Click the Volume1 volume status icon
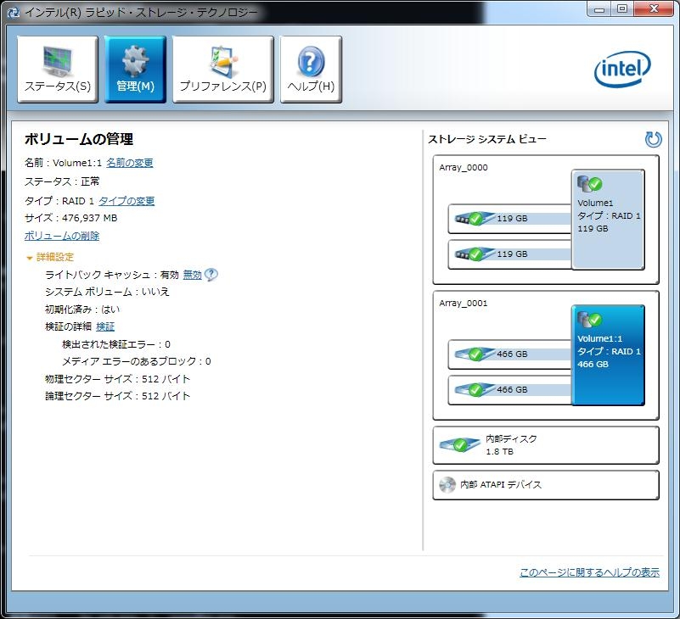 coord(590,184)
